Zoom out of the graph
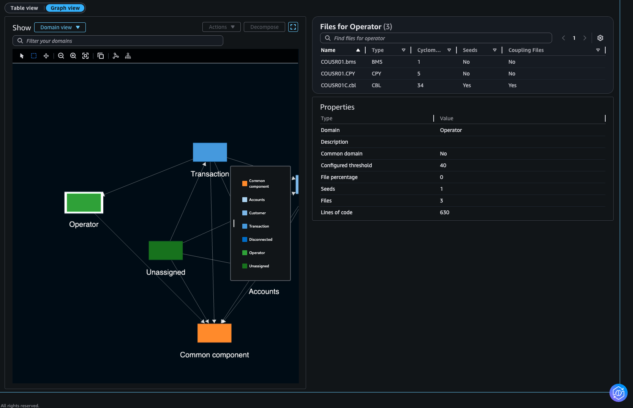Screen dimensions: 633x408 (61, 56)
